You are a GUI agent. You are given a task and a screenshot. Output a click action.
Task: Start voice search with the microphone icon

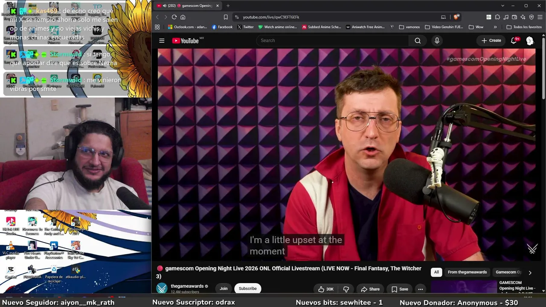[437, 41]
